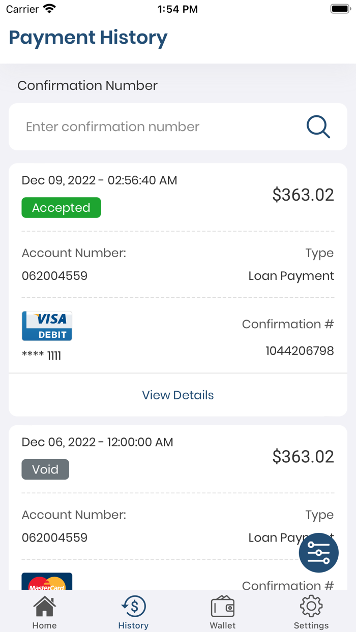
Task: Switch to the History tab
Action: [x=133, y=611]
